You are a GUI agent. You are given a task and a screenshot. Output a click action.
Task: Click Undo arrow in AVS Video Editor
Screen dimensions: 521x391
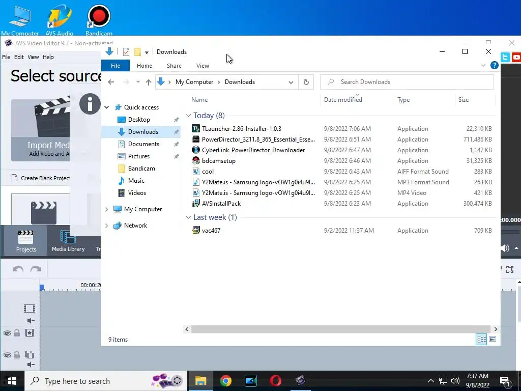coord(18,269)
